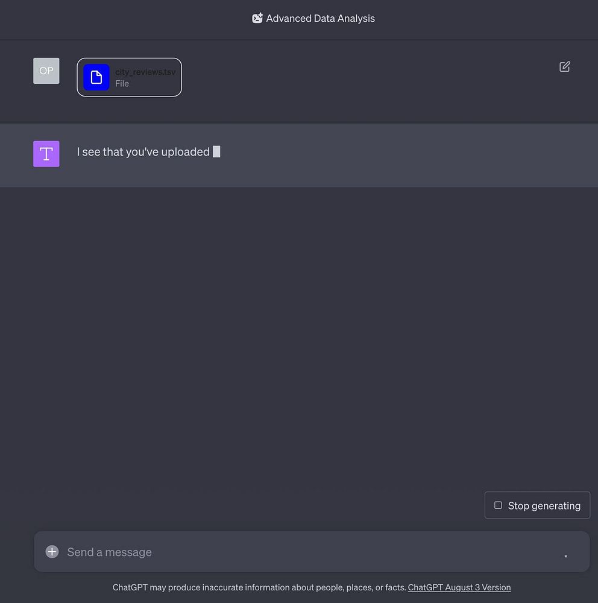The width and height of the screenshot is (598, 603).
Task: Click the blinking generation cursor block
Action: [216, 151]
